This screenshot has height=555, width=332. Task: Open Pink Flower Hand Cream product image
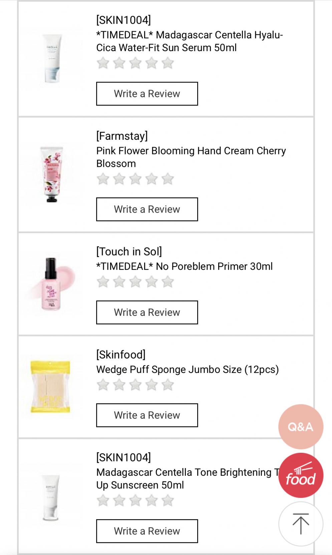(52, 175)
